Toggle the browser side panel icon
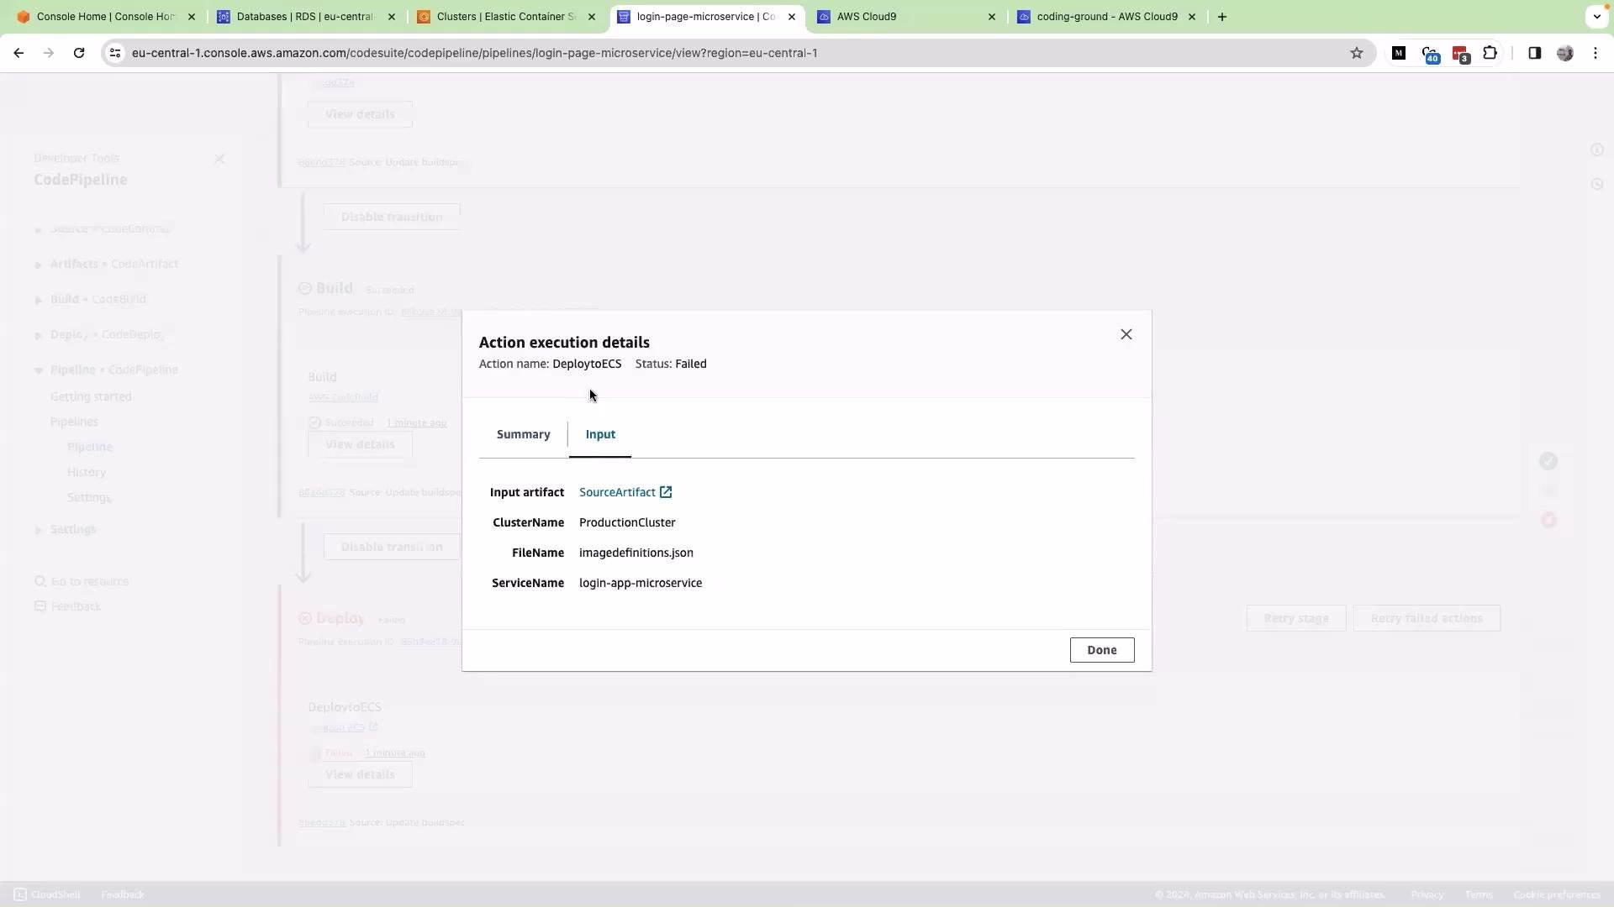Image resolution: width=1614 pixels, height=907 pixels. pos(1534,53)
